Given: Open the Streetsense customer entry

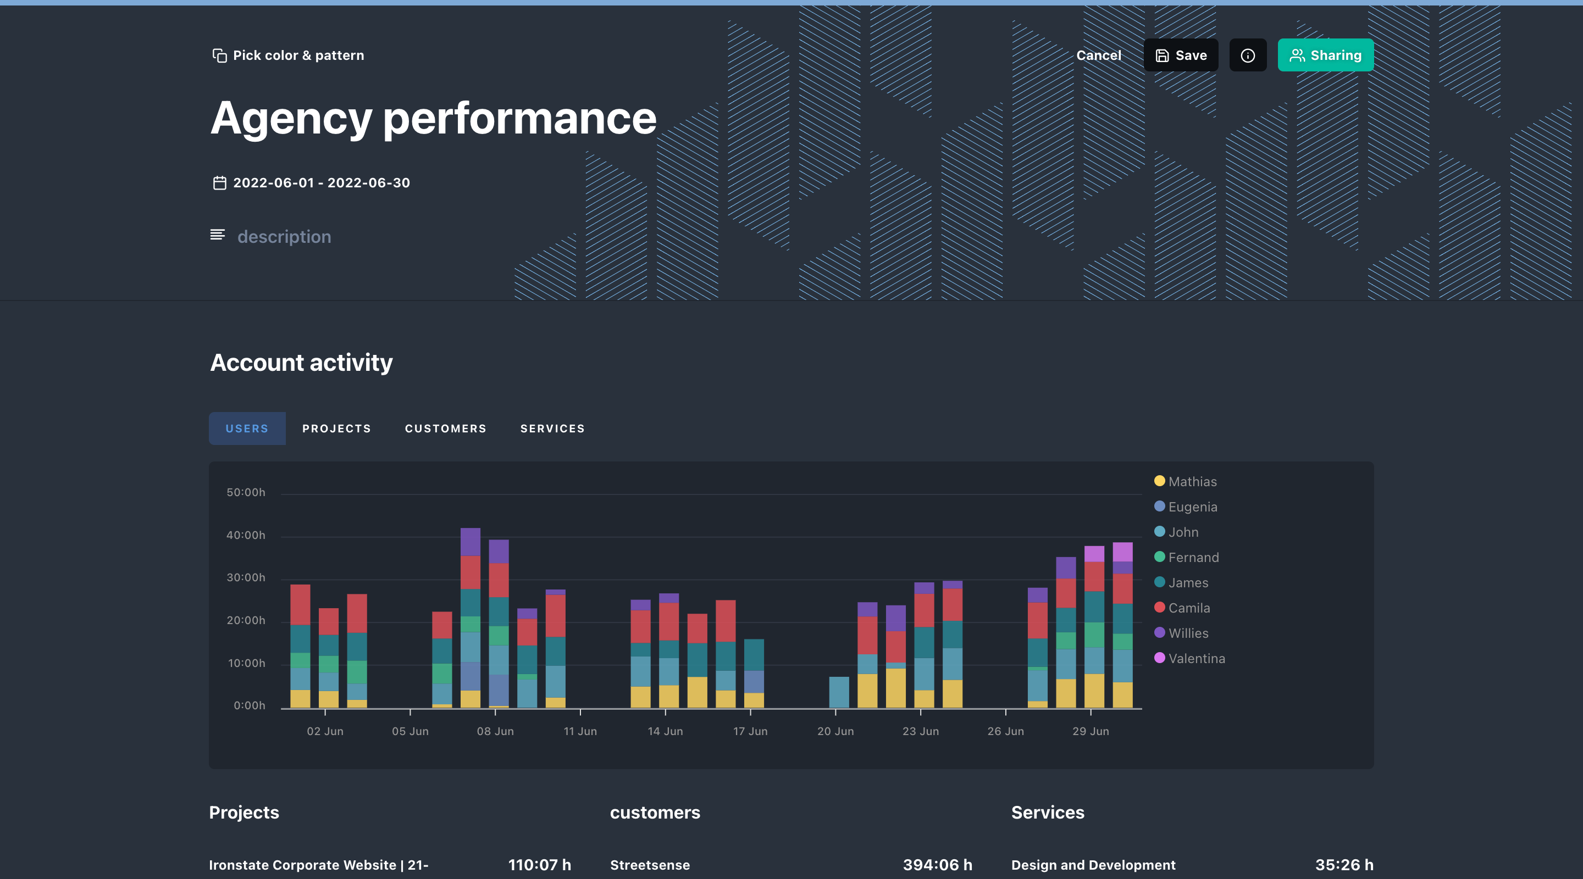Looking at the screenshot, I should tap(650, 865).
